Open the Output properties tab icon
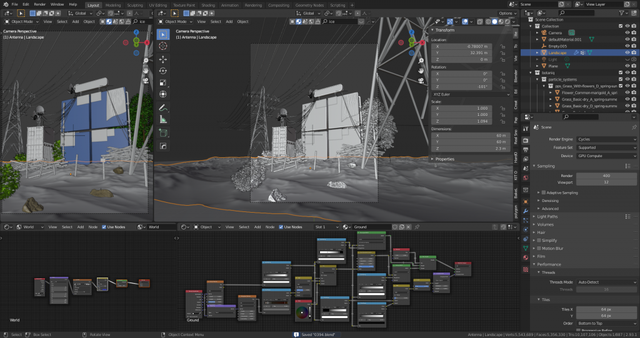Viewport: 640px width, 338px height. [x=525, y=150]
